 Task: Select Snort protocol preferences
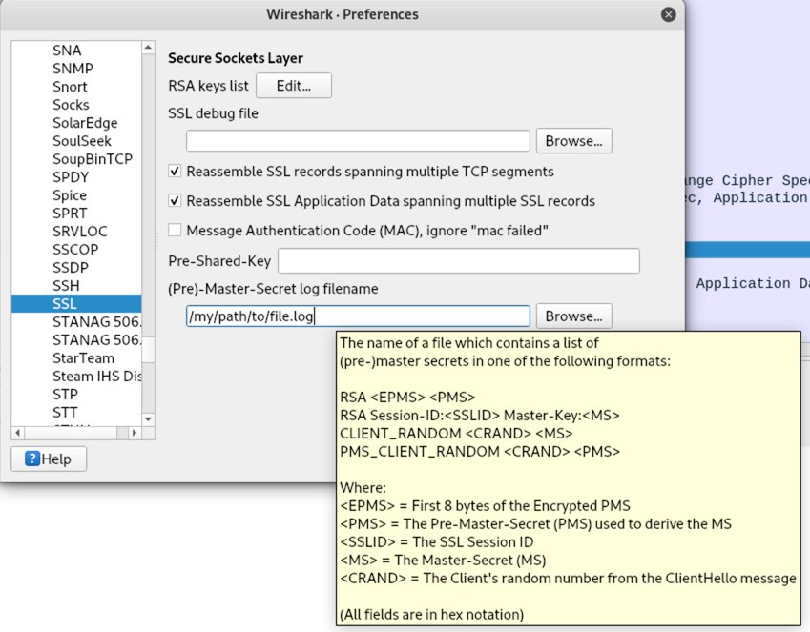pos(68,86)
